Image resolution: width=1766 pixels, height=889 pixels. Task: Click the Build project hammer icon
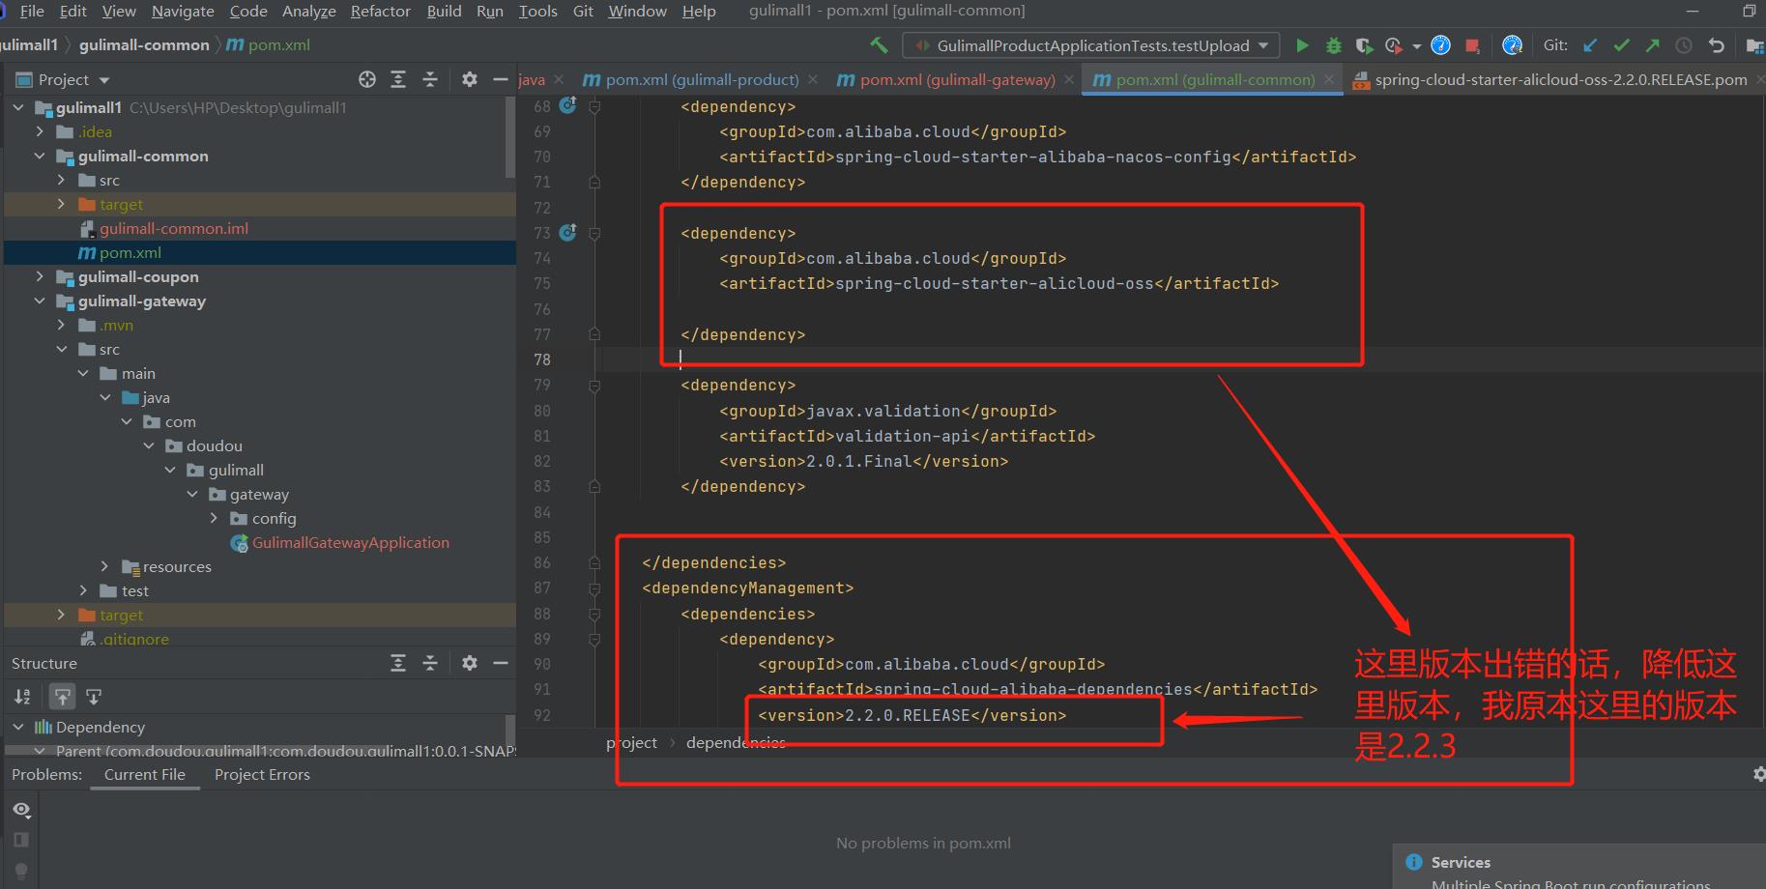[879, 45]
